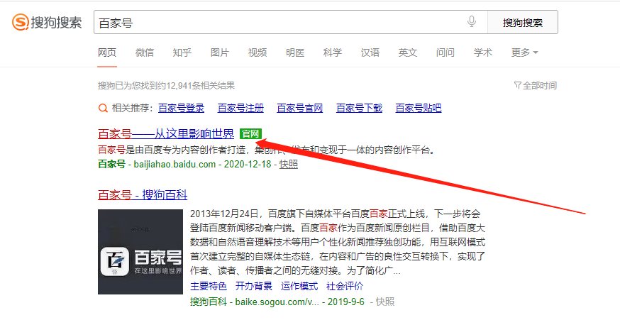The height and width of the screenshot is (320, 620).
Task: Click the 百家号注册 suggestion link
Action: [240, 108]
